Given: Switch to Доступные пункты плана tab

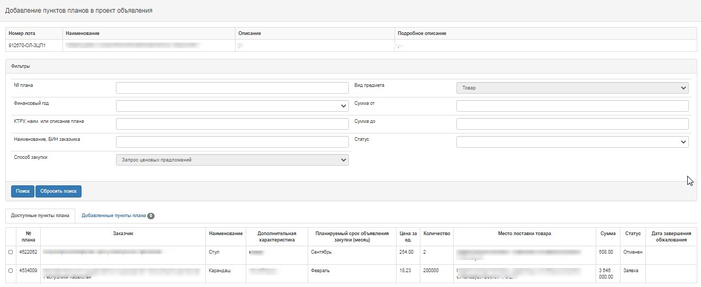Looking at the screenshot, I should pyautogui.click(x=40, y=216).
